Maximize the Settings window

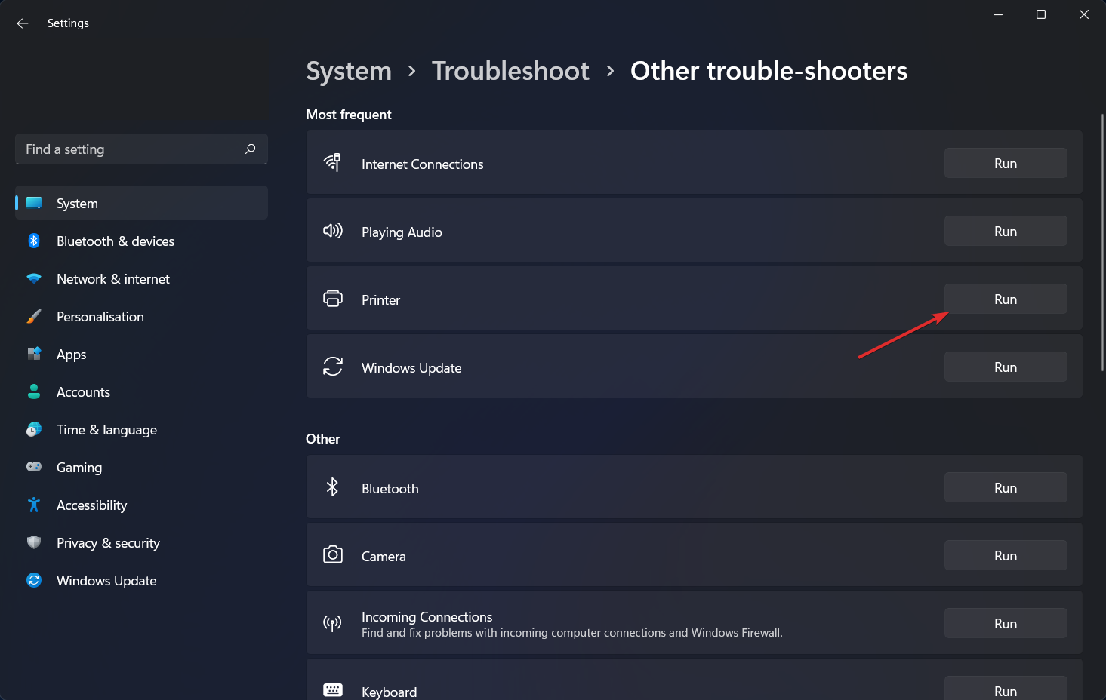(1041, 14)
